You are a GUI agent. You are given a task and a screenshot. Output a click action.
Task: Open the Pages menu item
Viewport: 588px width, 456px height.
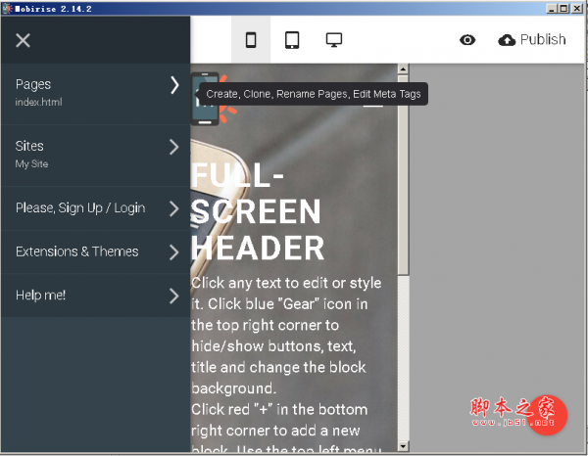tap(33, 84)
